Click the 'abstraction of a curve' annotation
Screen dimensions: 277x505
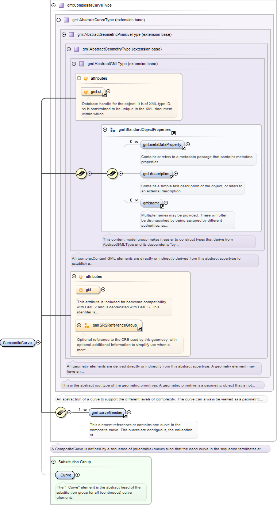[161, 399]
